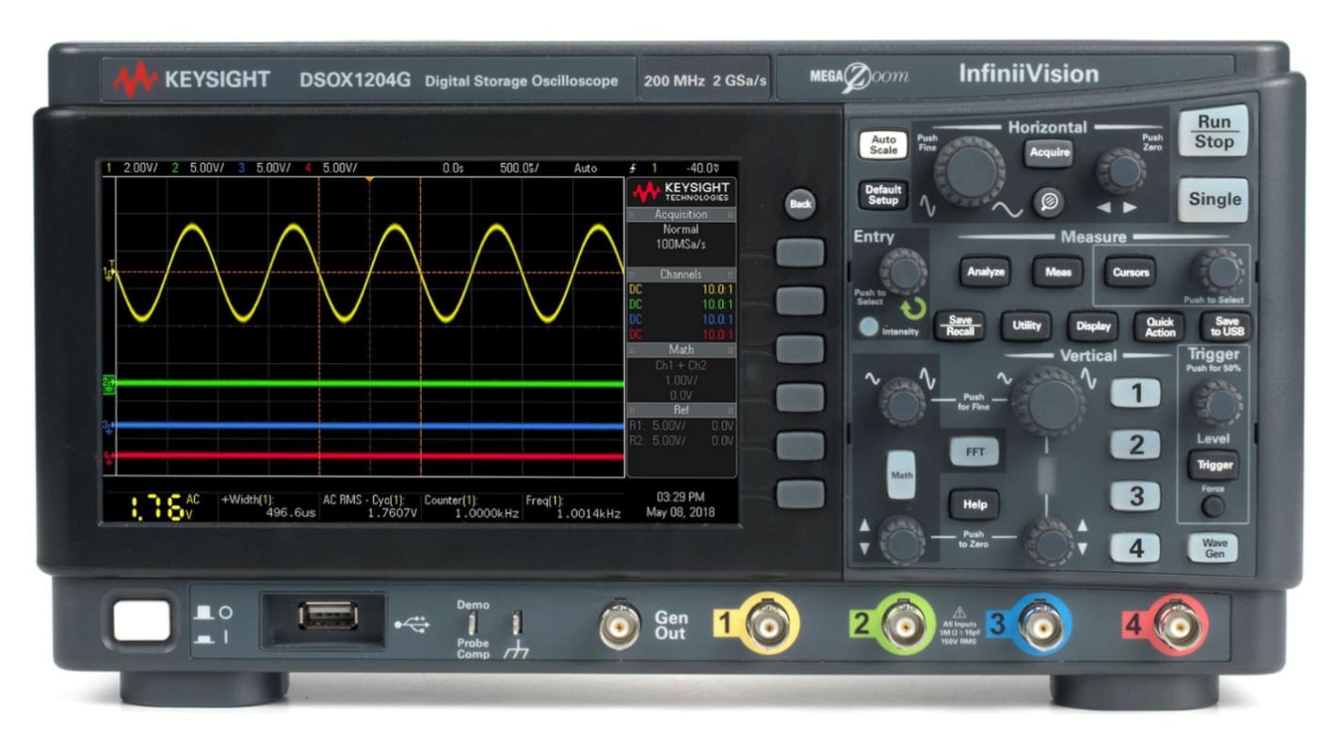The image size is (1337, 751).
Task: Click the ground terminal beside Probe Comp
Action: (516, 623)
